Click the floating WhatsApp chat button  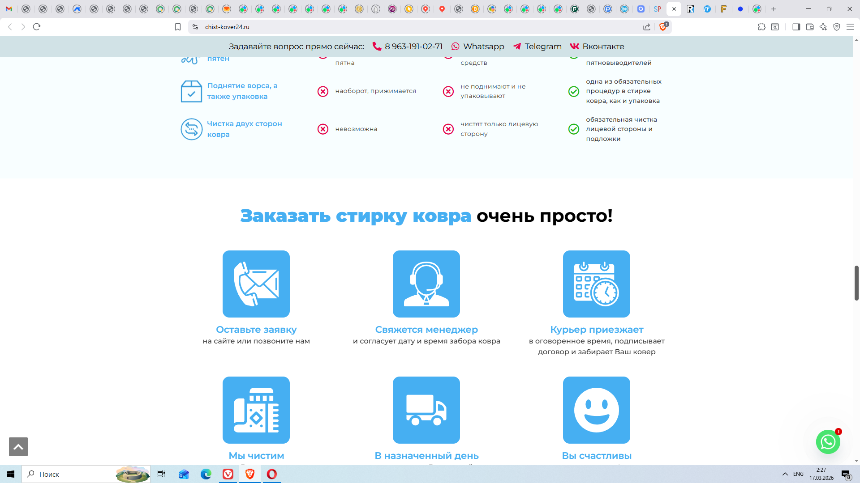tap(828, 442)
